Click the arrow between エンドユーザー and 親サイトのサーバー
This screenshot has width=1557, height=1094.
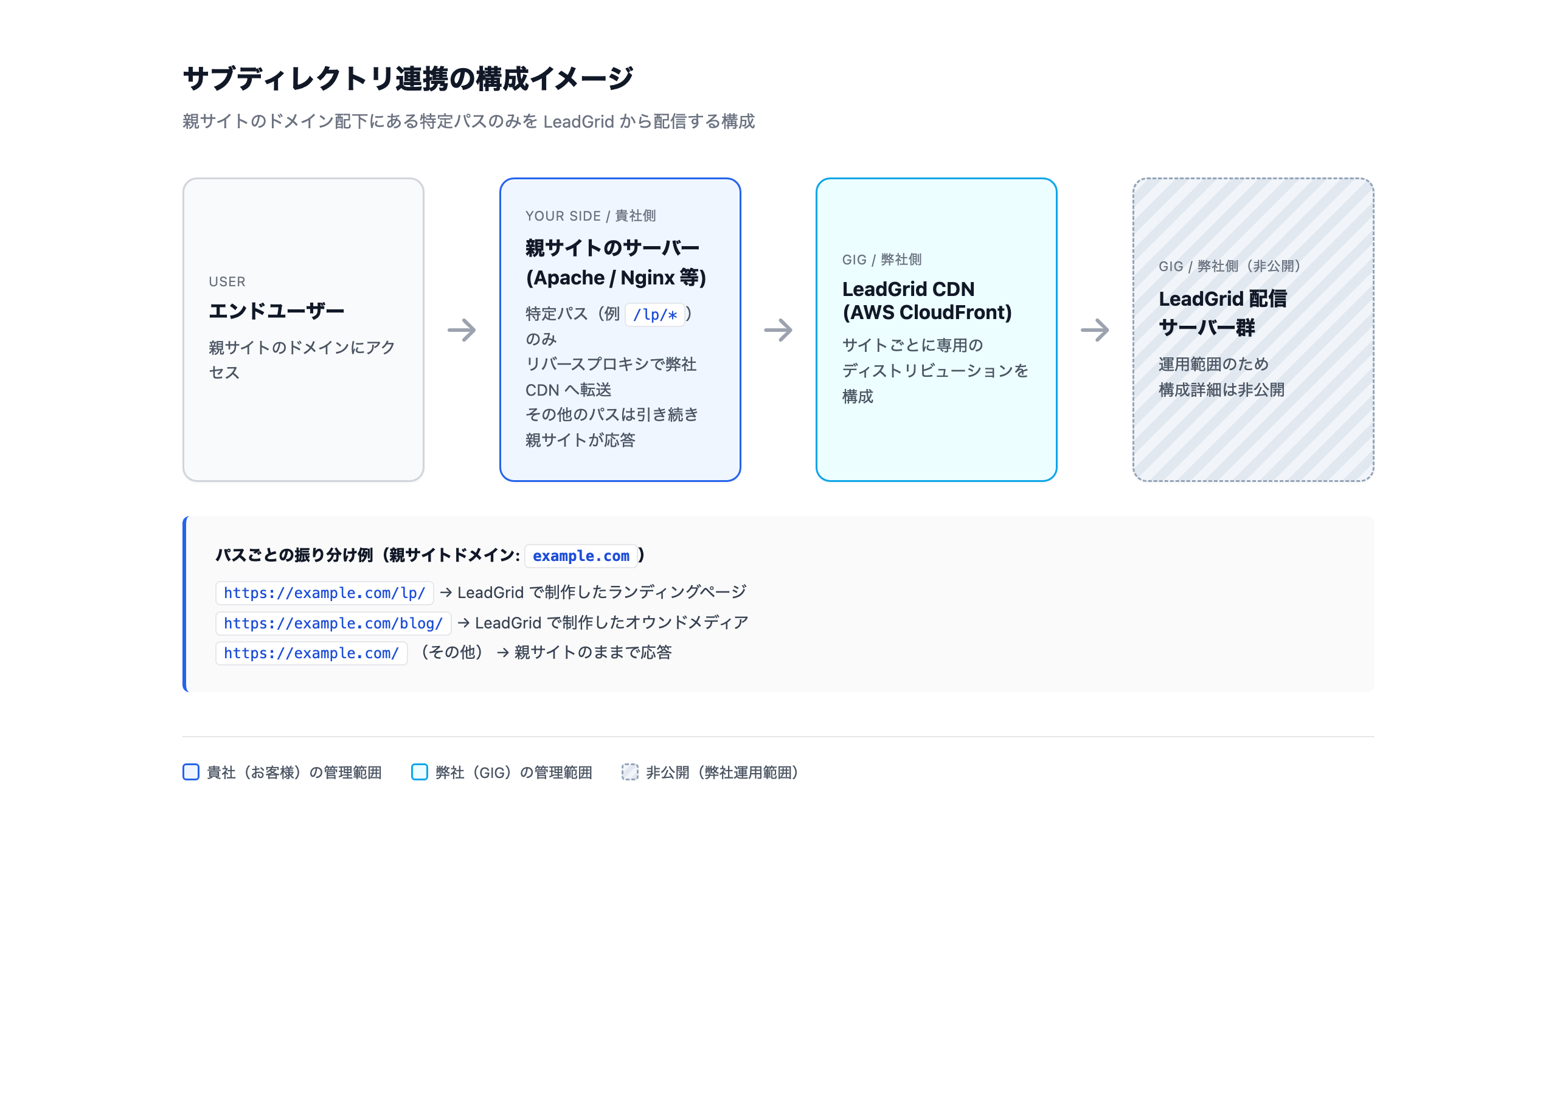pos(462,330)
